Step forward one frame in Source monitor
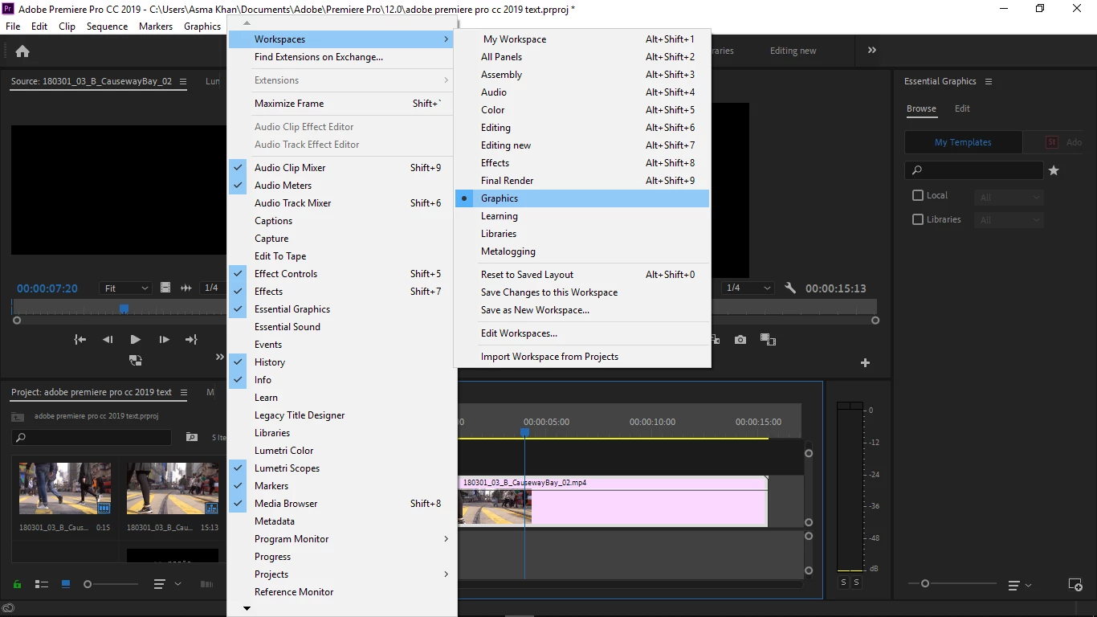The height and width of the screenshot is (617, 1097). pos(164,340)
